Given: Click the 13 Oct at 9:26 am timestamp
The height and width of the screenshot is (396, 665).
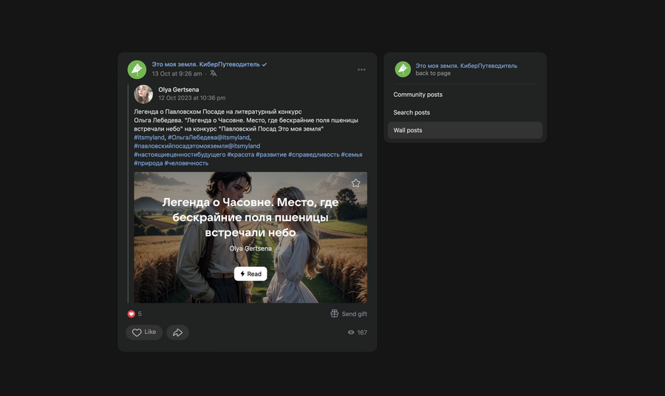Looking at the screenshot, I should (177, 73).
